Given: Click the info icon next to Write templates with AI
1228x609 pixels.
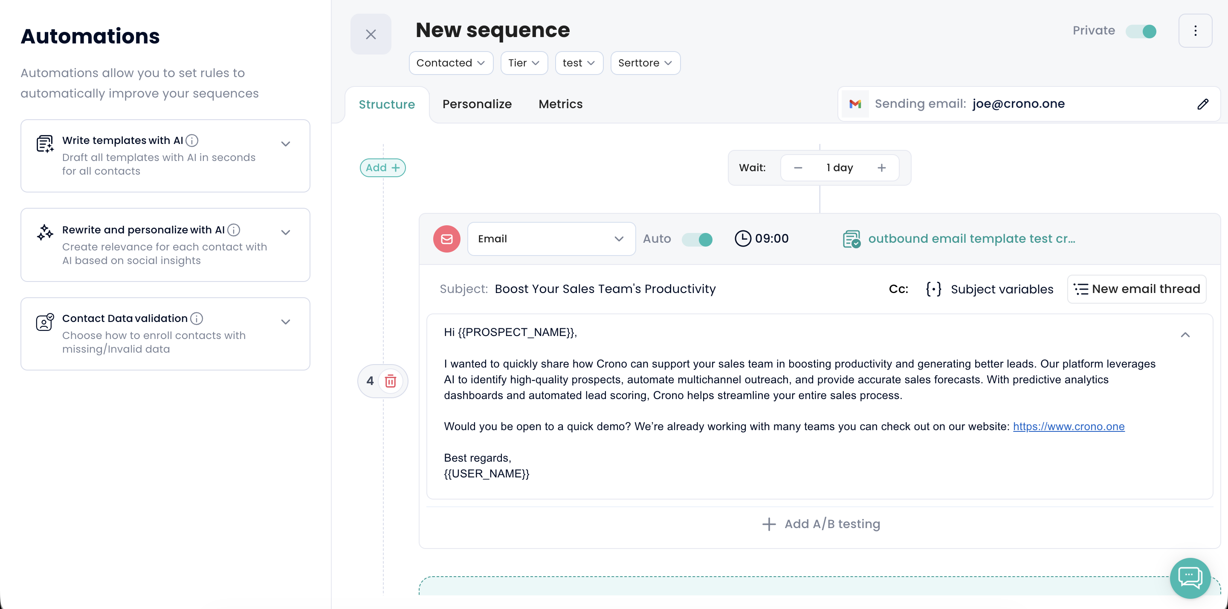Looking at the screenshot, I should [x=191, y=141].
